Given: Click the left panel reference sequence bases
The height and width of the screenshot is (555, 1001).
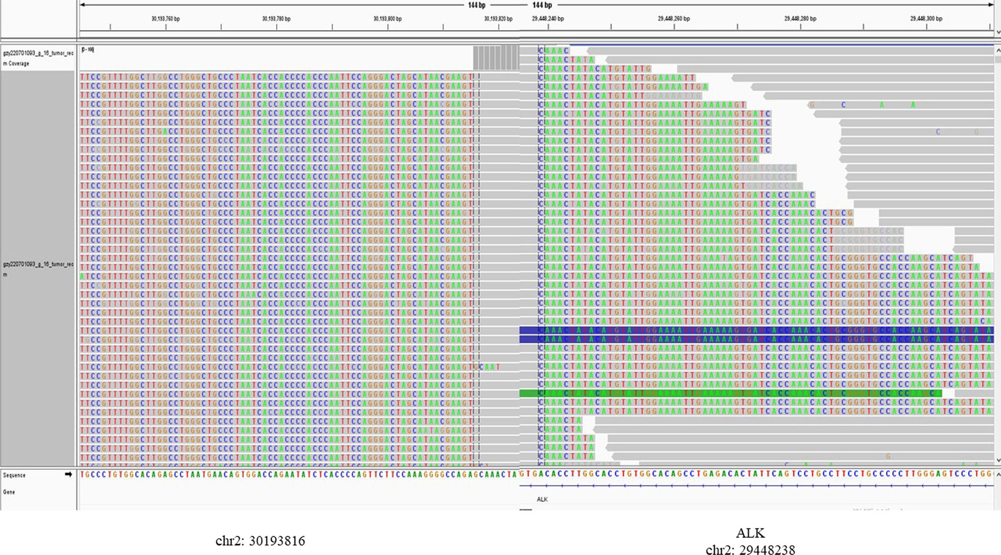Looking at the screenshot, I should point(299,474).
